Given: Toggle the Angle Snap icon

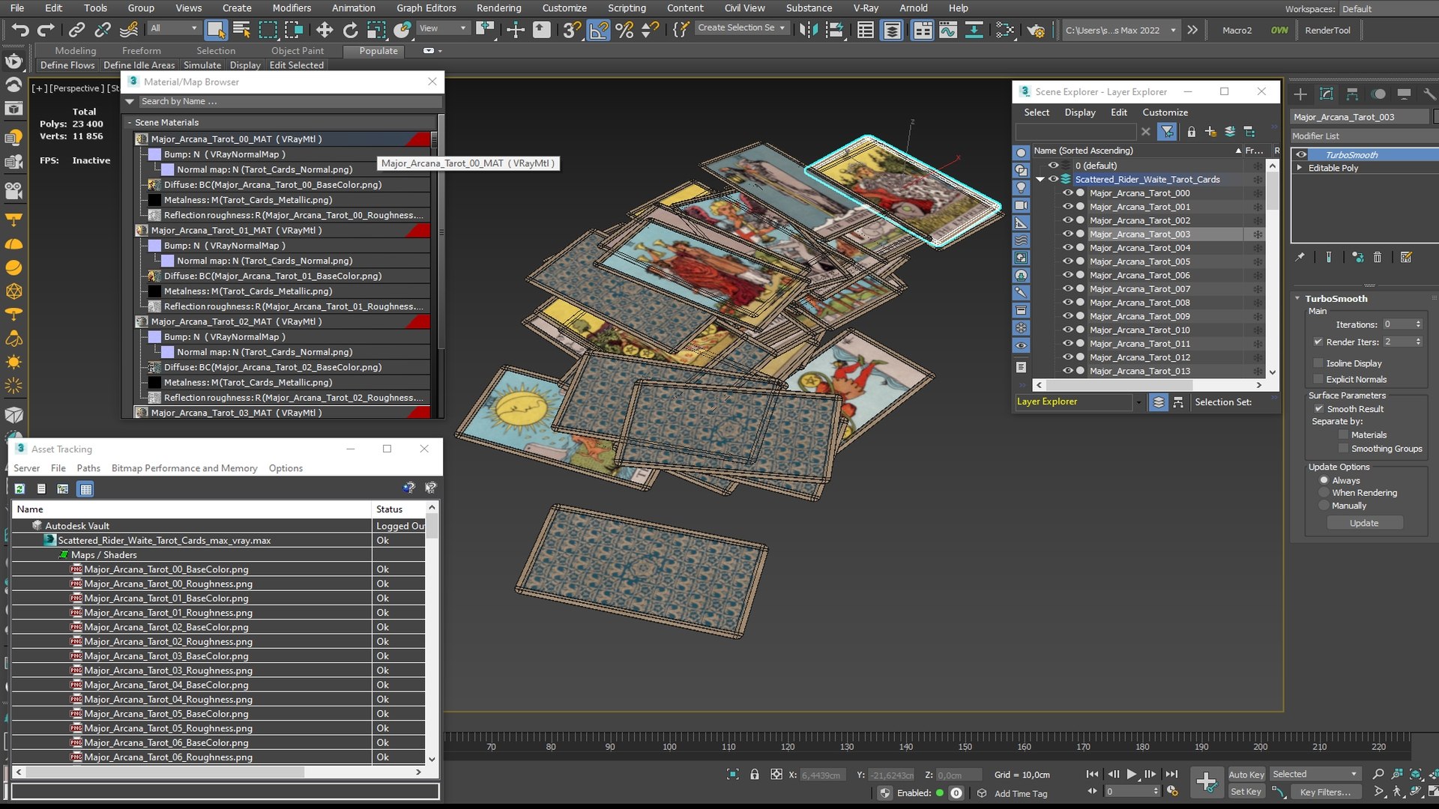Looking at the screenshot, I should tap(599, 30).
